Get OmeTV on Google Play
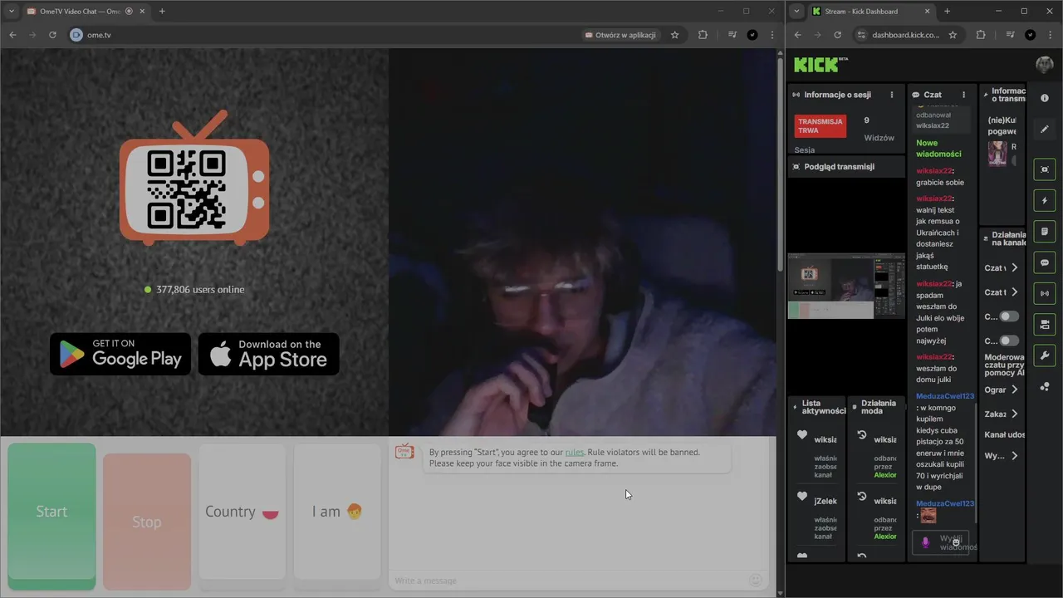The image size is (1063, 598). pos(120,354)
